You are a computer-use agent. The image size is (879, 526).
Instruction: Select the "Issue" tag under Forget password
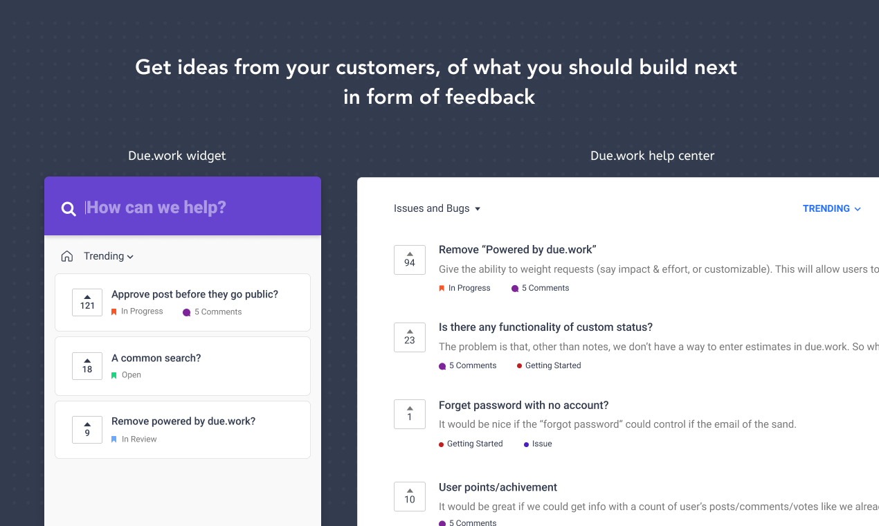[541, 444]
